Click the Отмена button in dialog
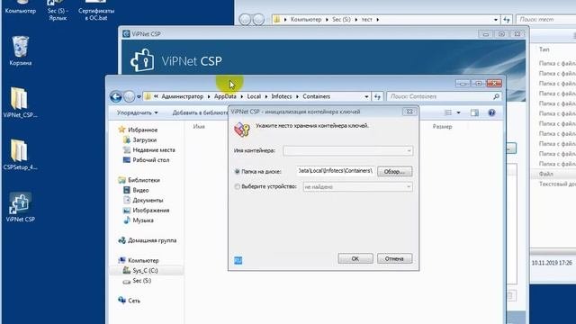Screen dimensions: 576x324 tap(394, 258)
